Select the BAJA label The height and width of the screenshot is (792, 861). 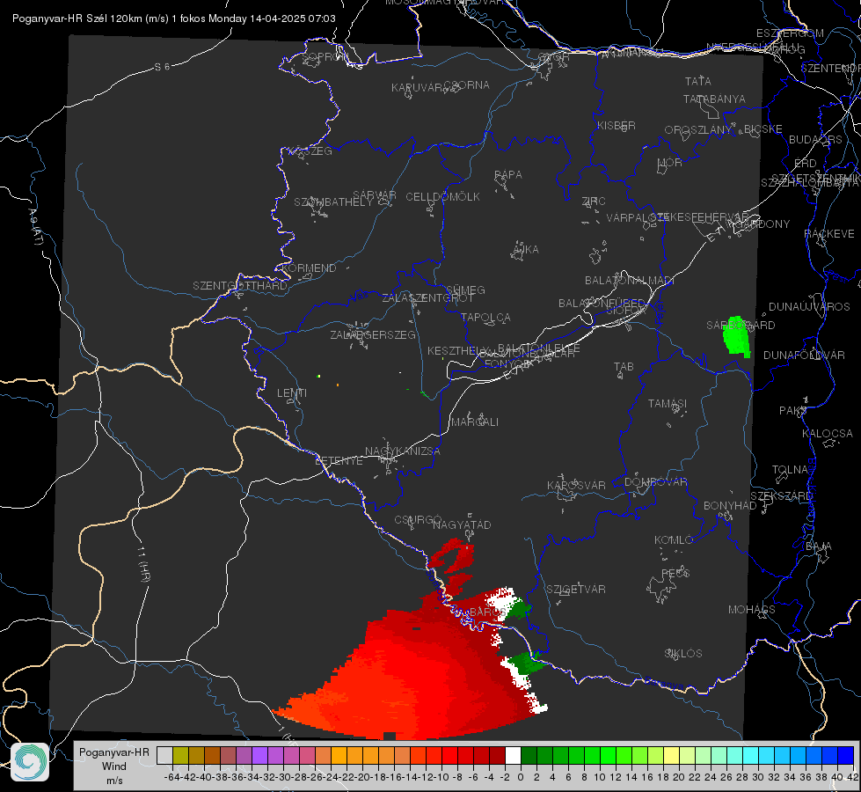[x=819, y=546]
